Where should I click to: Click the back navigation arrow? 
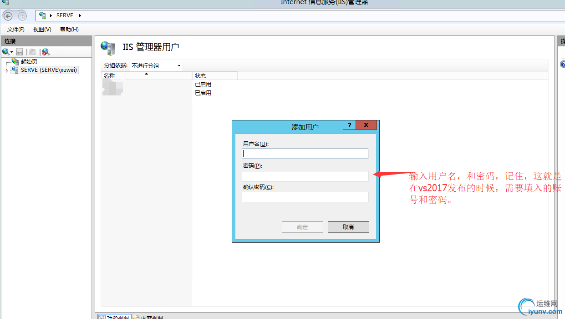pos(8,16)
